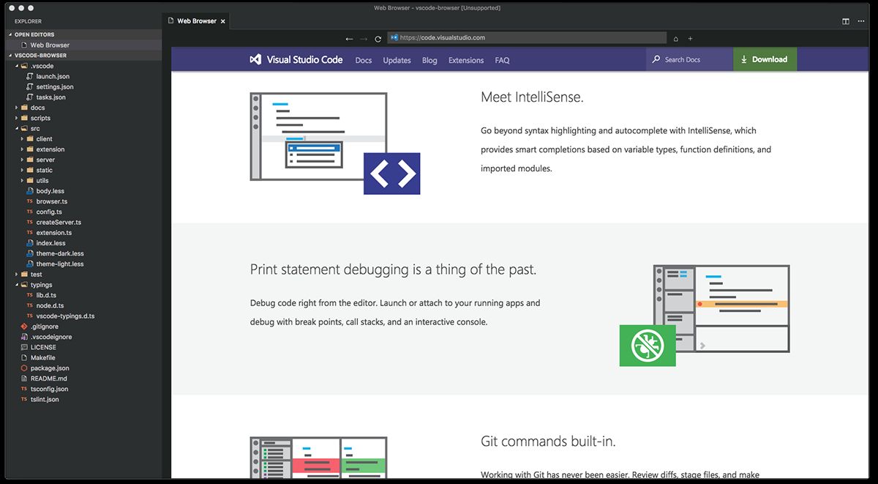
Task: Open Blog in the site navigation
Action: point(429,60)
